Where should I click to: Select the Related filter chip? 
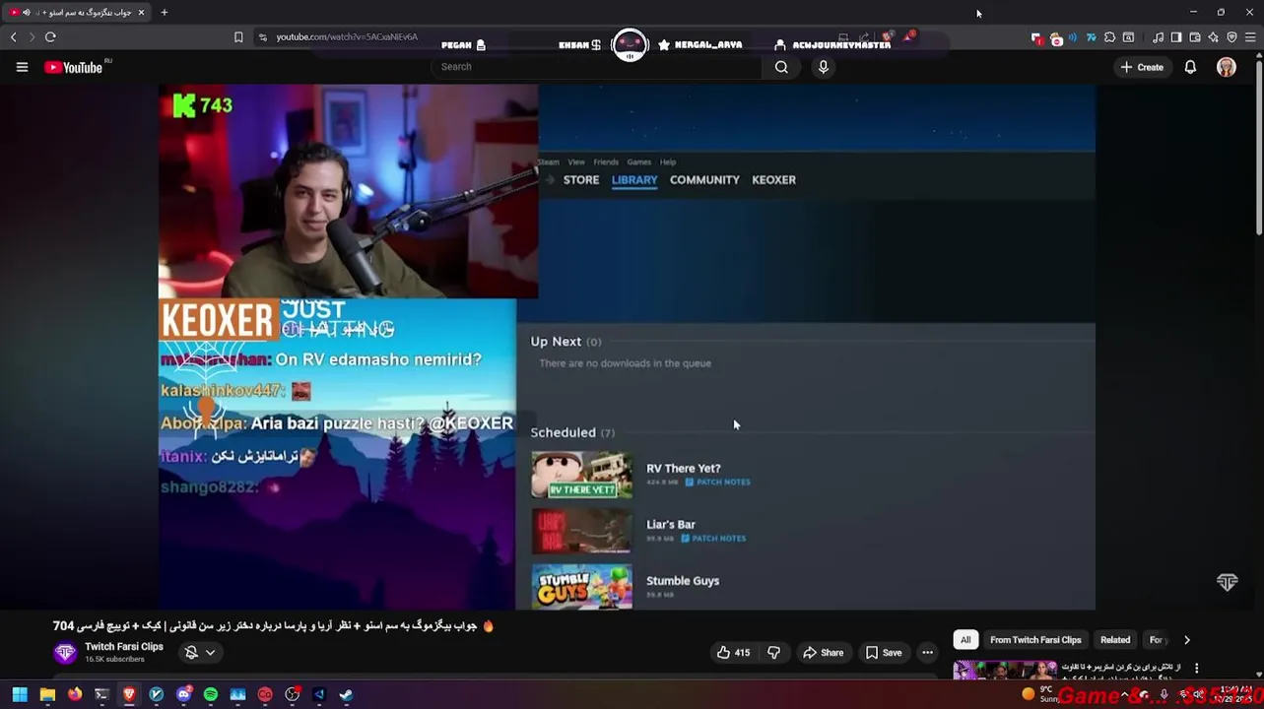tap(1115, 640)
